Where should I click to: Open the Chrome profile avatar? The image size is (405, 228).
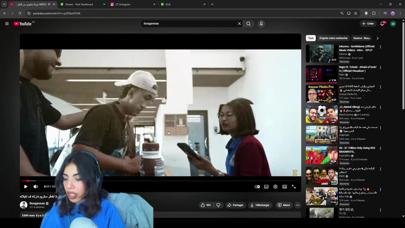[393, 13]
